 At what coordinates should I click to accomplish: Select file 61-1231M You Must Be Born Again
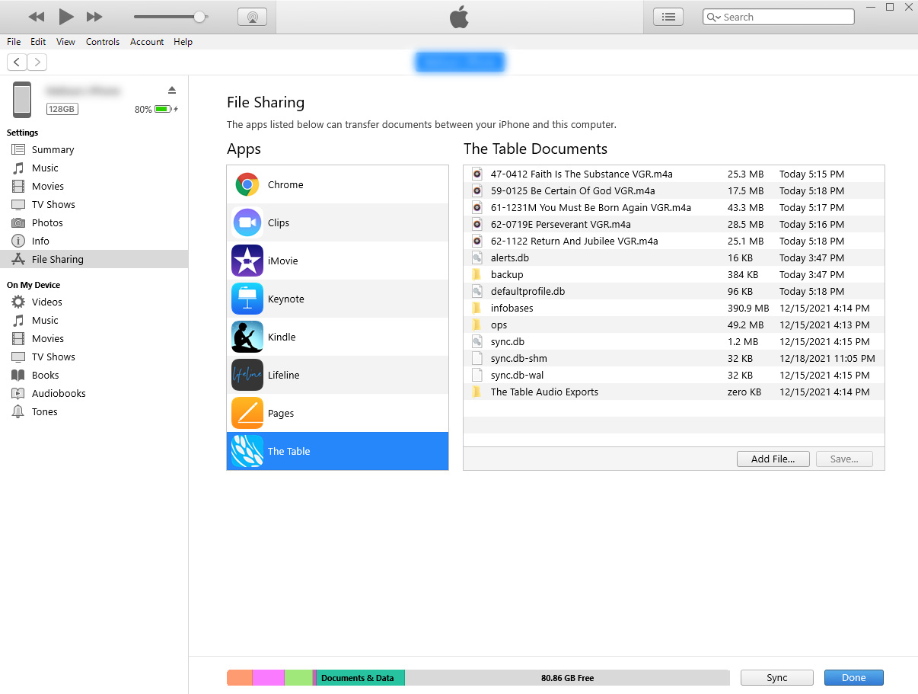(674, 207)
